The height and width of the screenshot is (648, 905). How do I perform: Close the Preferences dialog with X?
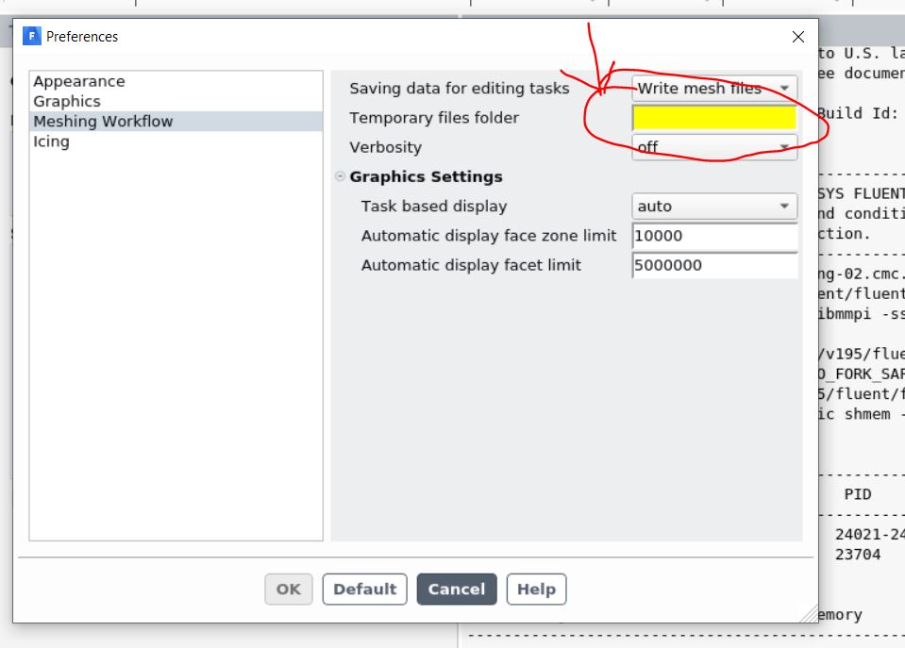[798, 38]
